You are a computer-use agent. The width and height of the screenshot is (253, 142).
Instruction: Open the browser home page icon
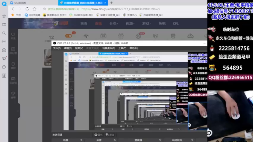34,9
